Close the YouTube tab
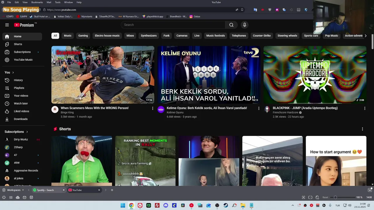This screenshot has height=210, width=374. pos(99,190)
